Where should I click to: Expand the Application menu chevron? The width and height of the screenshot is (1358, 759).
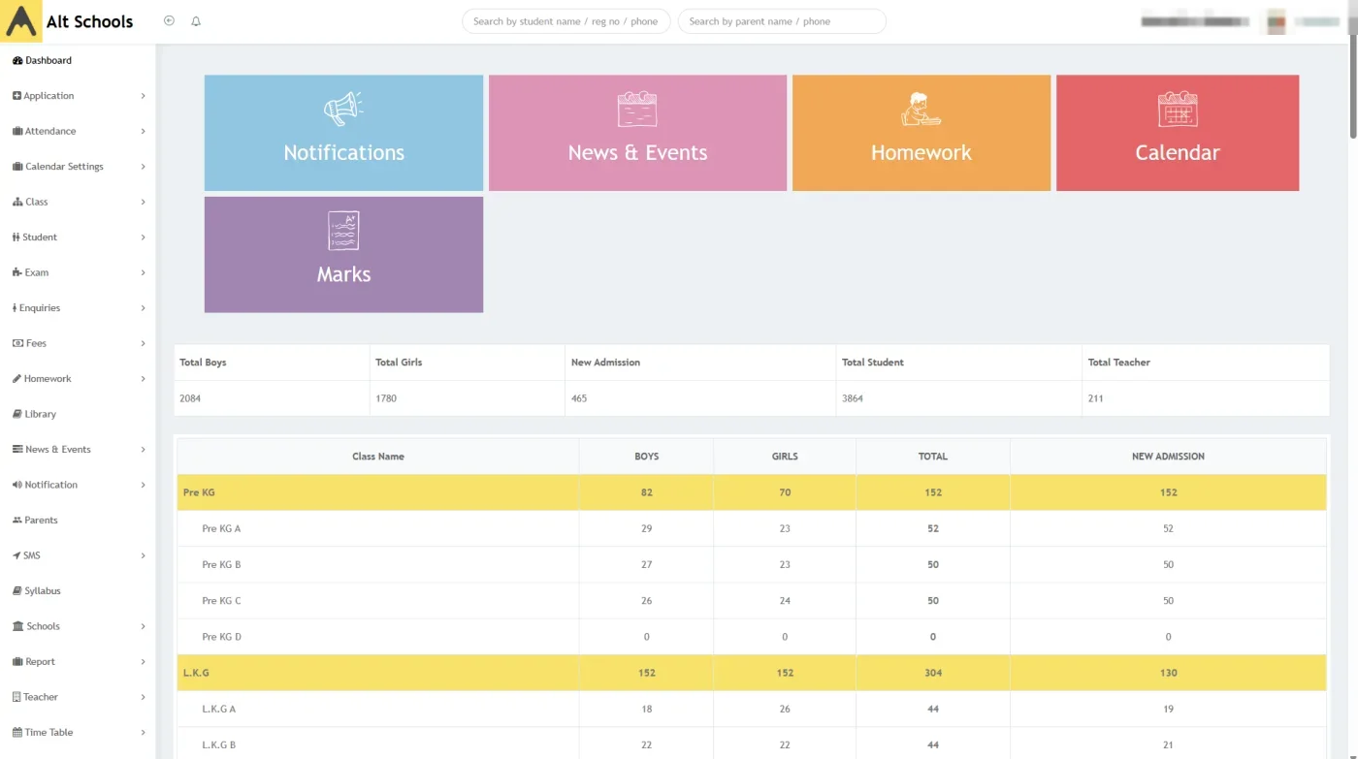pos(143,96)
